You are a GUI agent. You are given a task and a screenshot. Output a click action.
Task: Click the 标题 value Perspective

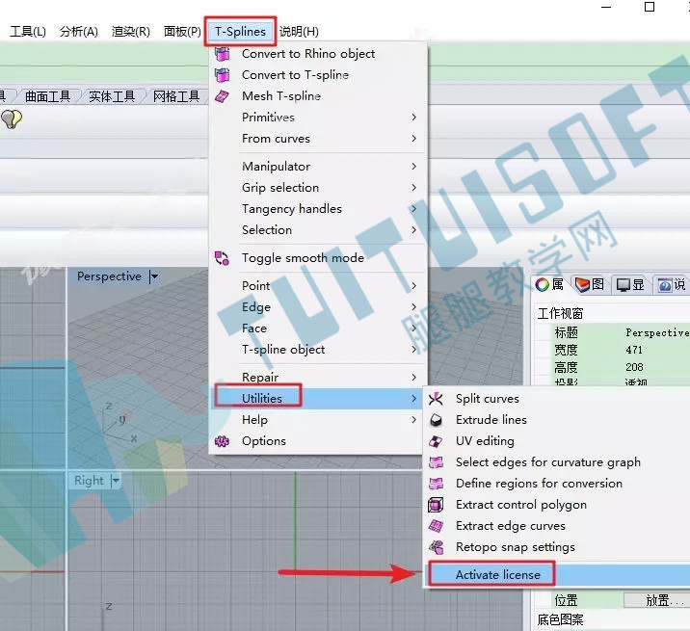tap(658, 332)
